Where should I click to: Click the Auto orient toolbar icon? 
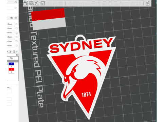coord(37,3)
